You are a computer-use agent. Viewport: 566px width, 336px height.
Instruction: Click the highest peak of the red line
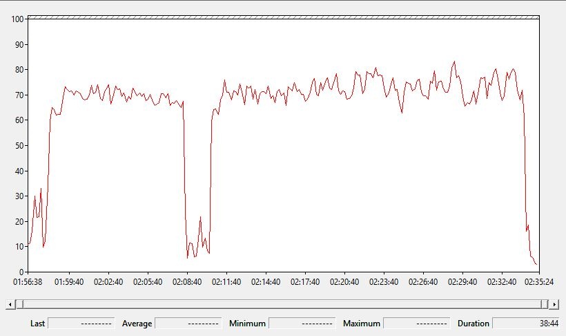click(454, 62)
